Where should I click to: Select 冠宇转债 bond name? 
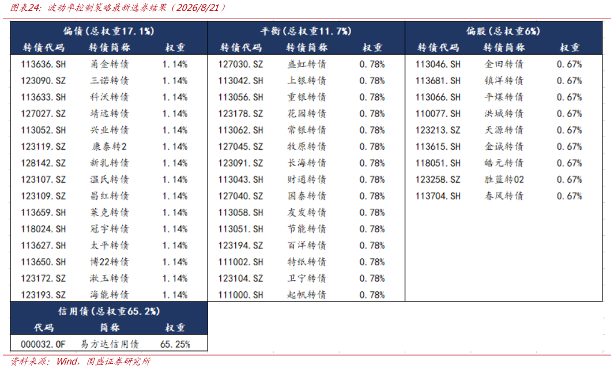pos(110,229)
